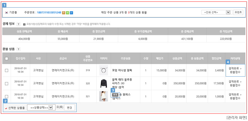Viewport: 248px width, 121px height.
Task: Toggle the select-all checkbox in table header
Action: pos(6,58)
